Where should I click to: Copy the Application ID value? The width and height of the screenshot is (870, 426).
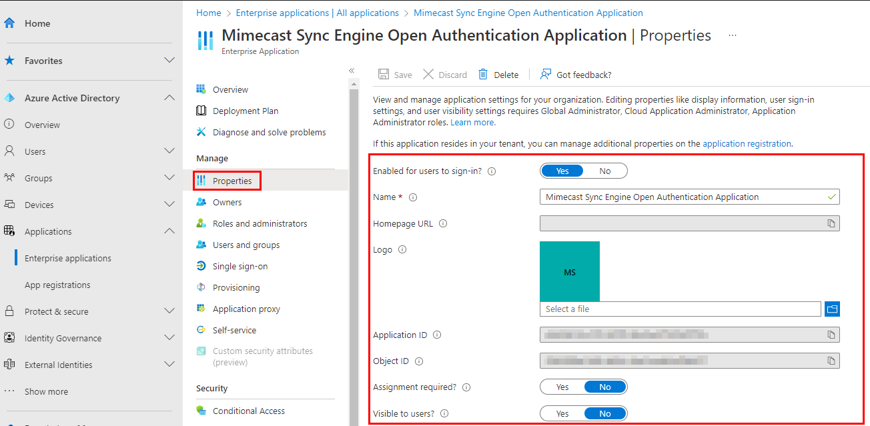(831, 335)
